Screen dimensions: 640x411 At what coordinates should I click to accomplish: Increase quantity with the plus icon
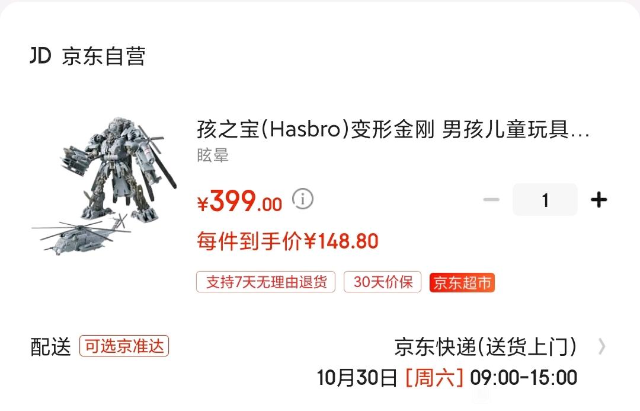(599, 200)
